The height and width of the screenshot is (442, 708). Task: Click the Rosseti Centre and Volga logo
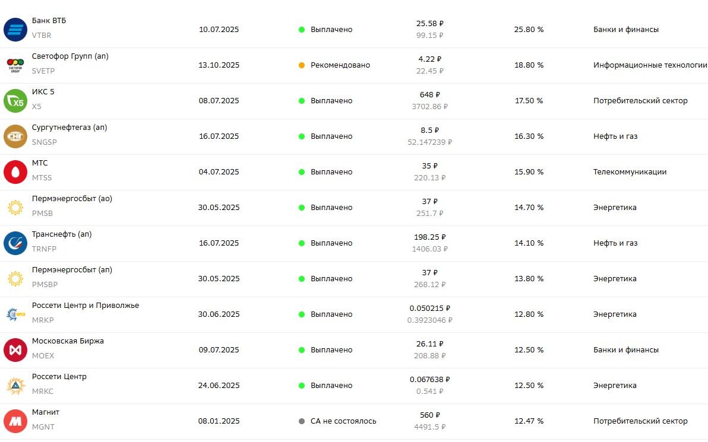point(15,315)
